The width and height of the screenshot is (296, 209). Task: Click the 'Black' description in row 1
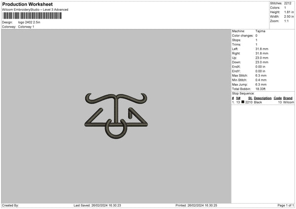point(258,102)
